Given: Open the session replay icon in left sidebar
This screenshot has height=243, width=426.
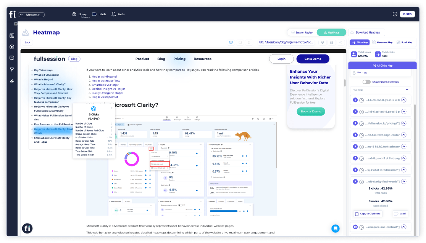Looking at the screenshot, I should pos(12,47).
